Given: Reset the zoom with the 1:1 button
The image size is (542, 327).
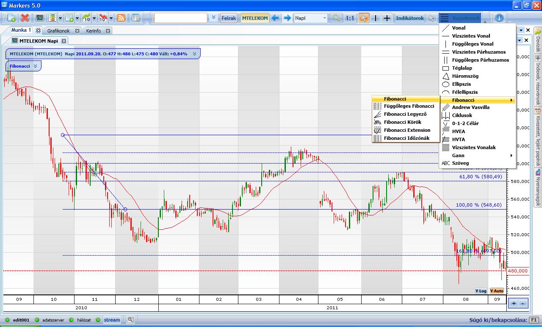Looking at the screenshot, I should [350, 18].
